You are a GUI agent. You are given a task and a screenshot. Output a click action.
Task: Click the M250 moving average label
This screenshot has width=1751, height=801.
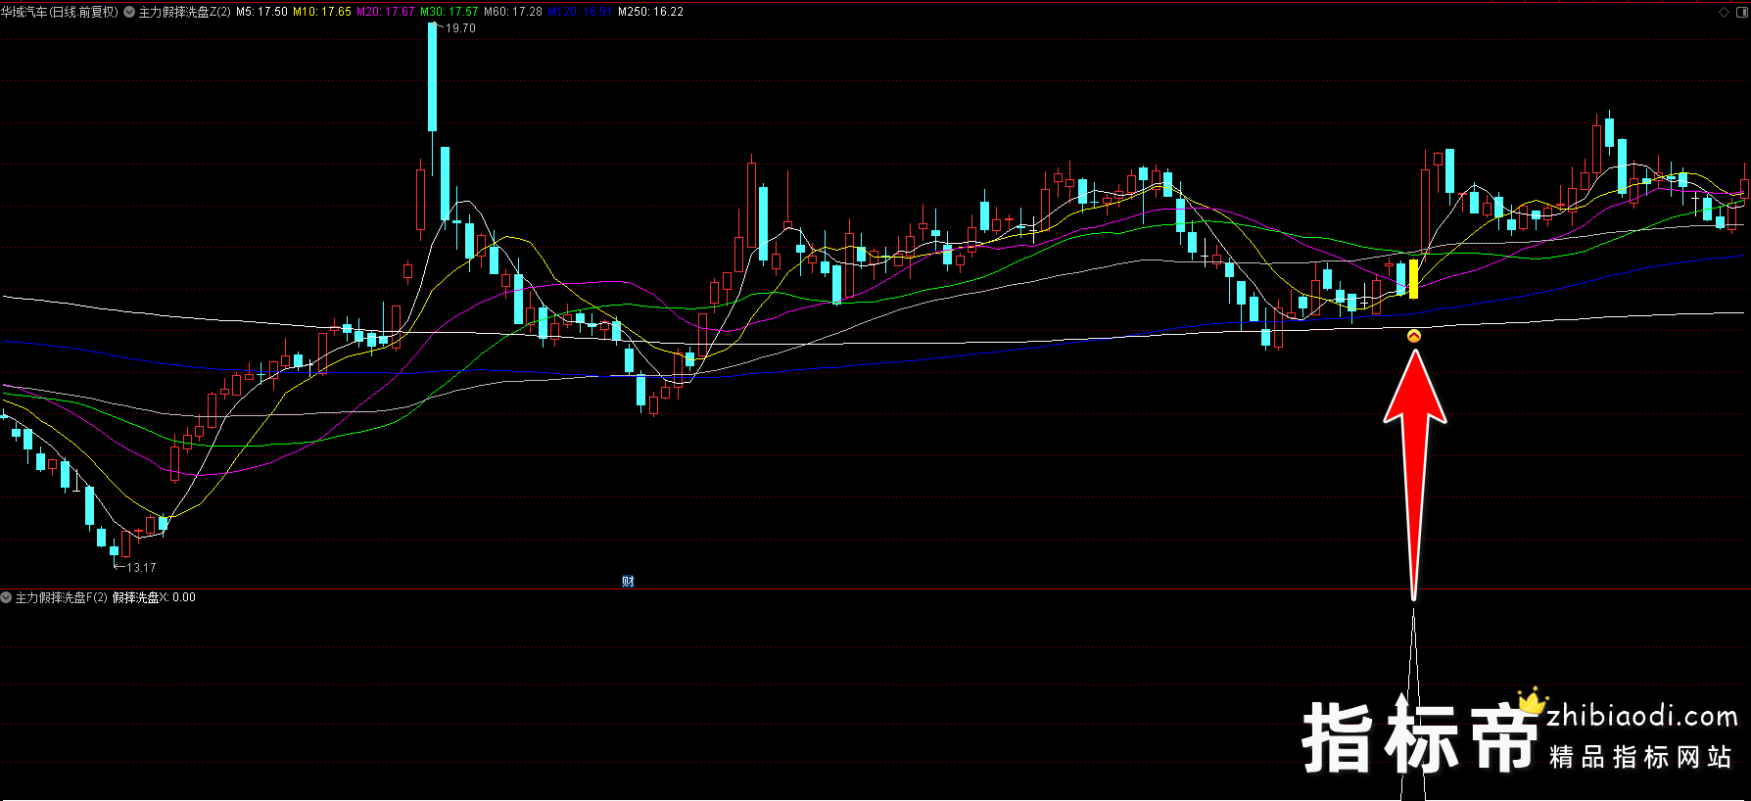click(650, 12)
